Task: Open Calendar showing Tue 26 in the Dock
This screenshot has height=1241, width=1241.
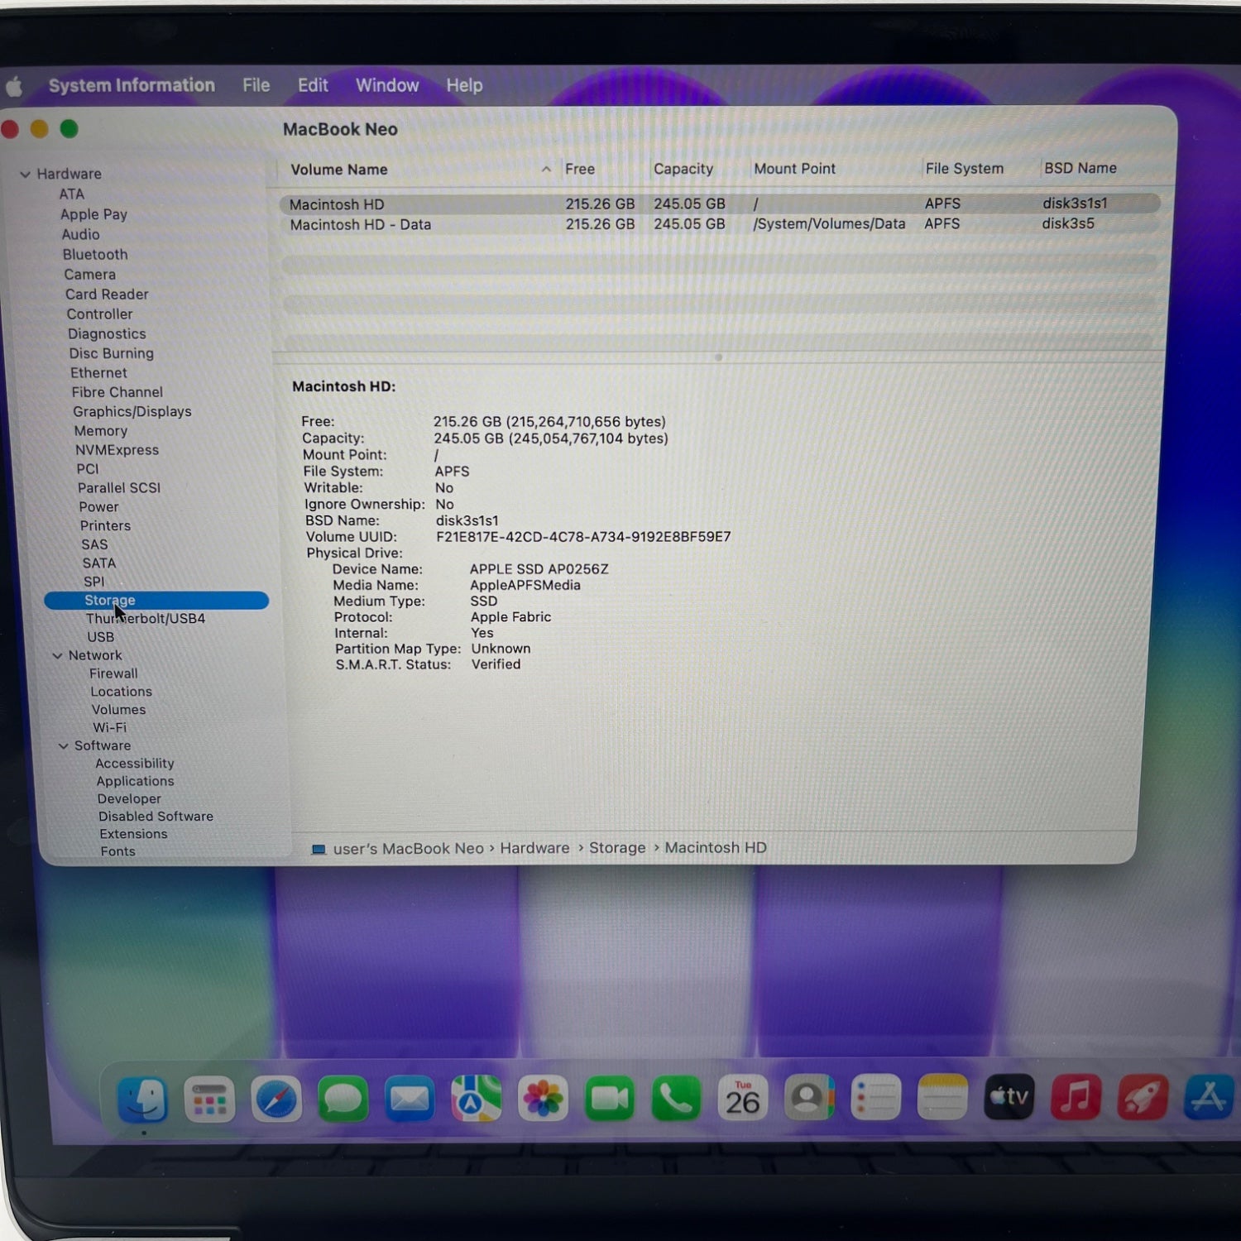Action: coord(743,1099)
